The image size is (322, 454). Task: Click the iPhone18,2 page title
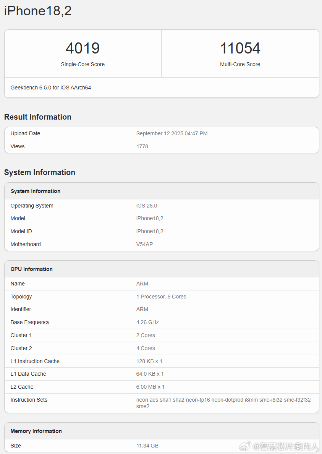coord(38,11)
